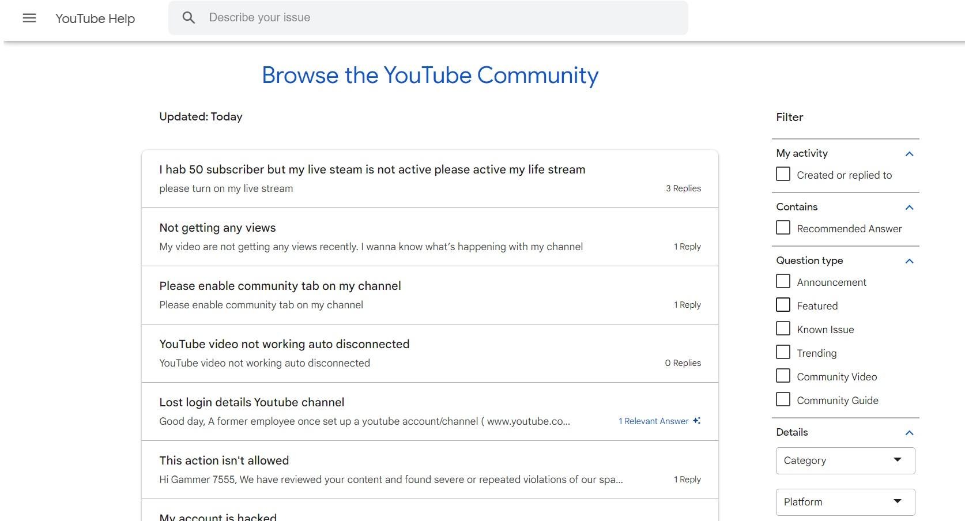The width and height of the screenshot is (965, 521).
Task: Click the 'Good day, A former employee' snippet
Action: point(365,421)
